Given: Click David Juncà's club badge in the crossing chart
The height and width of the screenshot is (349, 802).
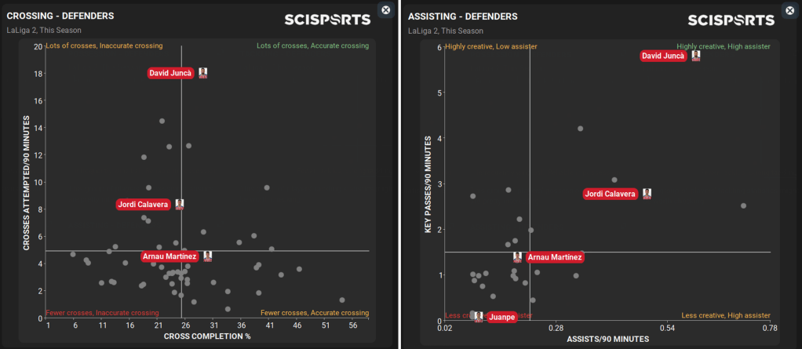Looking at the screenshot, I should coord(203,73).
